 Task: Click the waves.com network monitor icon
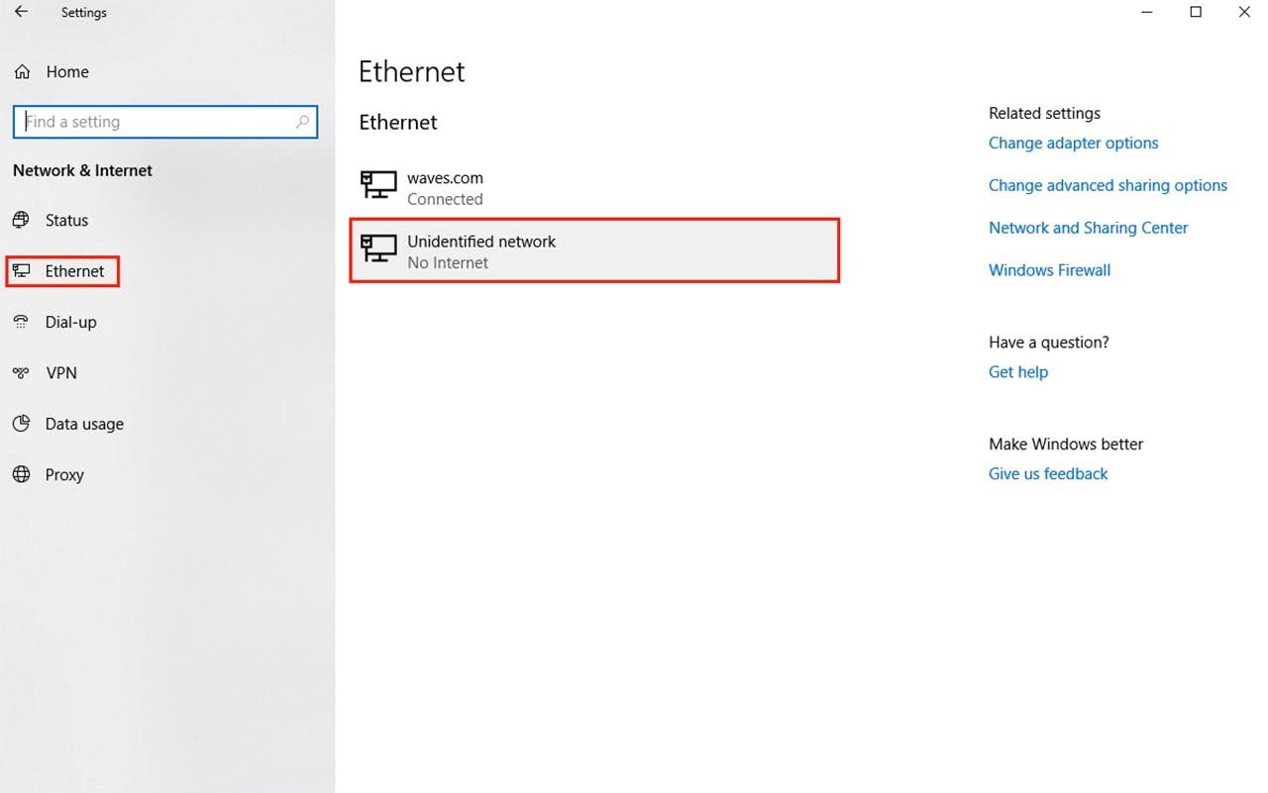pos(377,186)
